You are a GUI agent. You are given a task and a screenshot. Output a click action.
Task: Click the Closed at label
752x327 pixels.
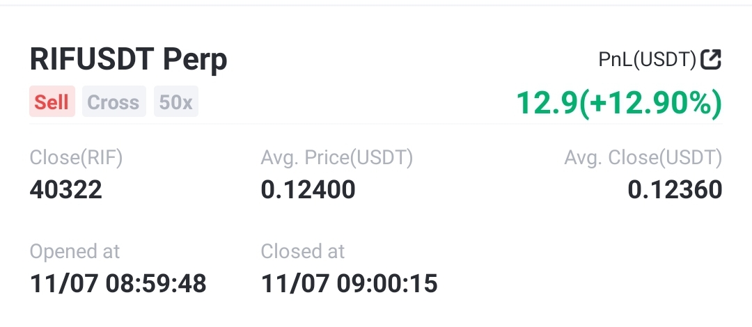303,251
